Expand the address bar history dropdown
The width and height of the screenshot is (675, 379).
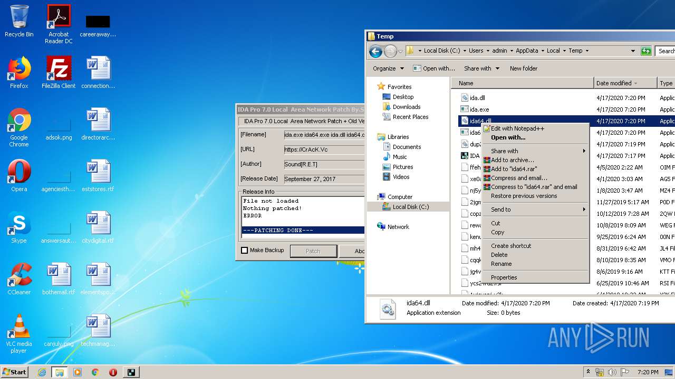pyautogui.click(x=633, y=51)
